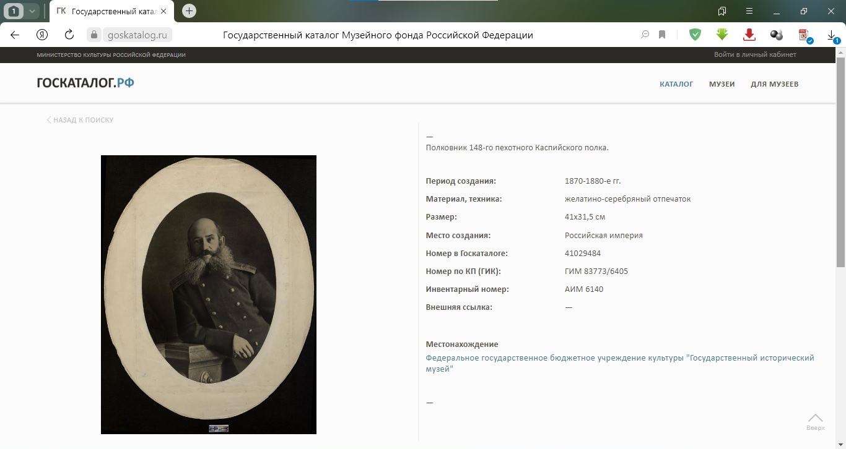Click Войти в личный кабинет link

click(755, 54)
